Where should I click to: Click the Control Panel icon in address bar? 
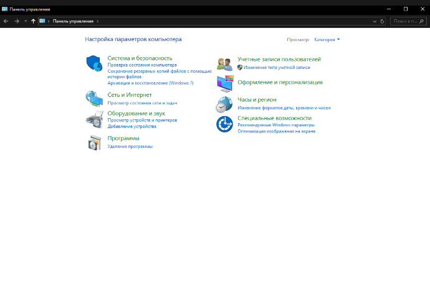point(42,21)
